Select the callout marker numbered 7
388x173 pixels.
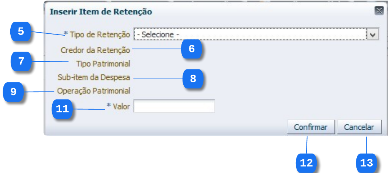pos(21,61)
